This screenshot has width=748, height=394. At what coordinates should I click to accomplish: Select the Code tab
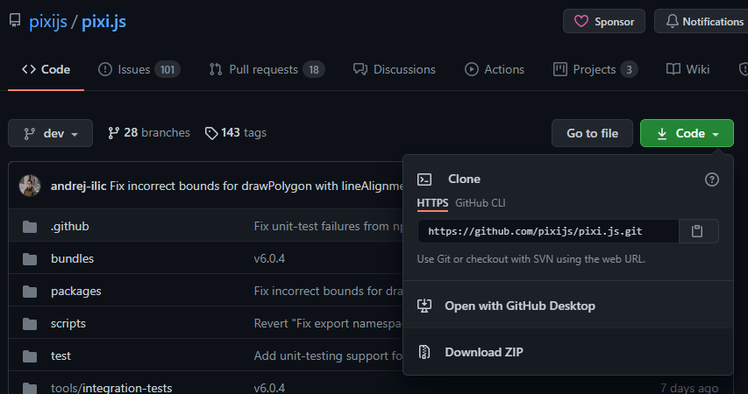click(x=46, y=69)
